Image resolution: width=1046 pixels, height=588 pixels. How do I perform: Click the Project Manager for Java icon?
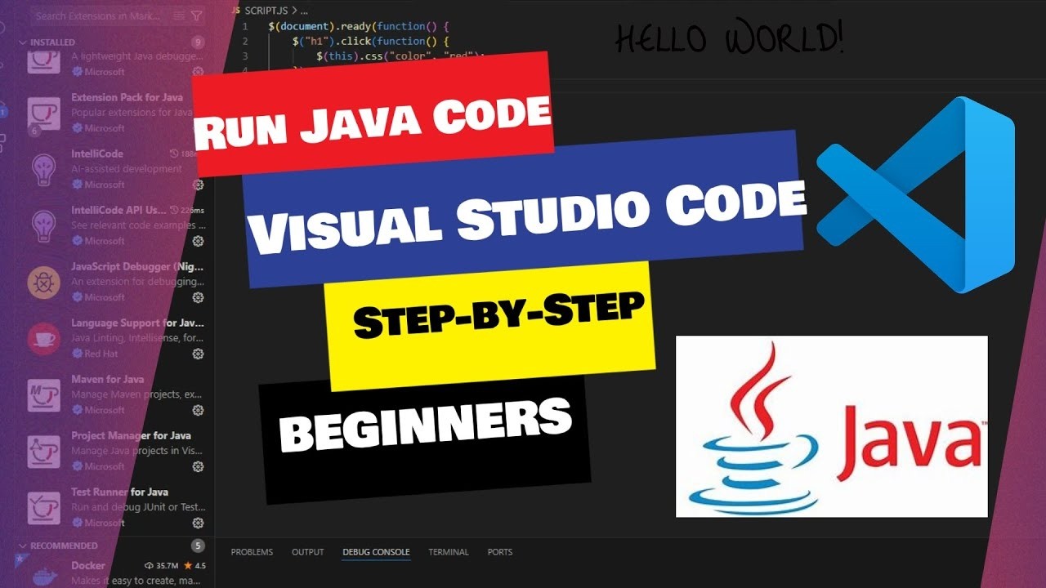tap(43, 452)
